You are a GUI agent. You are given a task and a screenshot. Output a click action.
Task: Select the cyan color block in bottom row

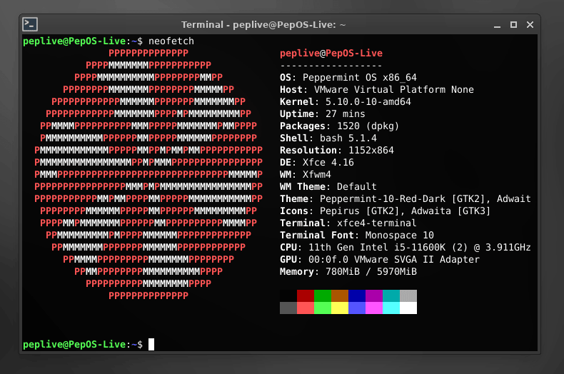point(391,308)
